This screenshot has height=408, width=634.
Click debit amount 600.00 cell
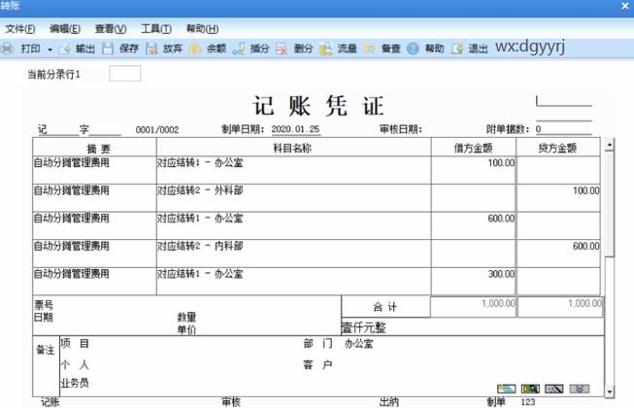(474, 225)
